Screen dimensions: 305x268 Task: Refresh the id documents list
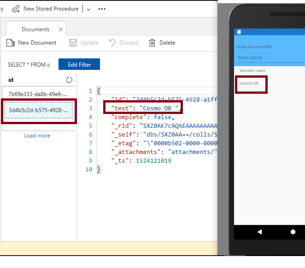pyautogui.click(x=69, y=80)
